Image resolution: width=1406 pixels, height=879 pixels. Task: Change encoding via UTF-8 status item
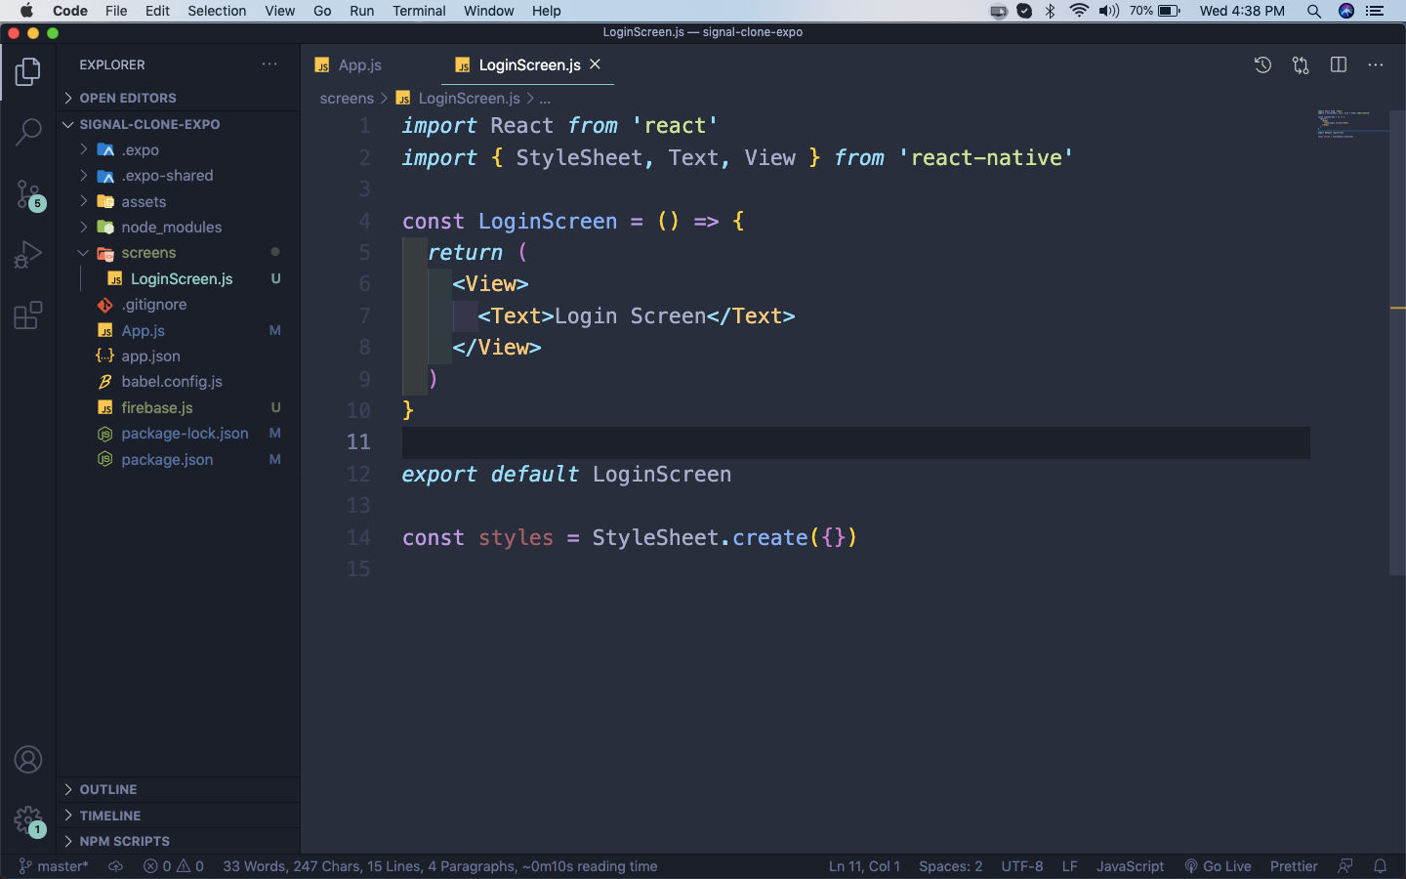(1021, 866)
